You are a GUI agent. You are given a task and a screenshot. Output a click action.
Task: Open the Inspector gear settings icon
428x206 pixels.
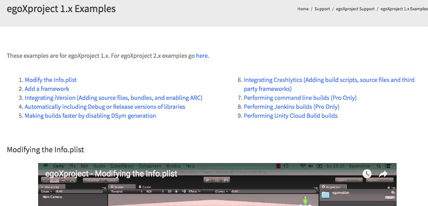(x=393, y=193)
